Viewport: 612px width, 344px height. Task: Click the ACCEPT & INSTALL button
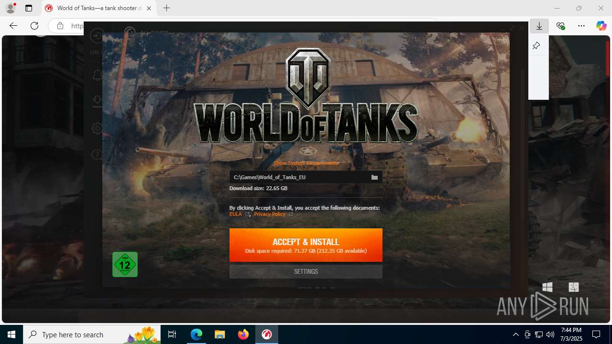click(306, 245)
